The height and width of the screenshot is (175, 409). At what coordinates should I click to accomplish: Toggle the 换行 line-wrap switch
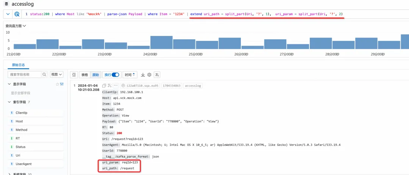tap(115, 75)
